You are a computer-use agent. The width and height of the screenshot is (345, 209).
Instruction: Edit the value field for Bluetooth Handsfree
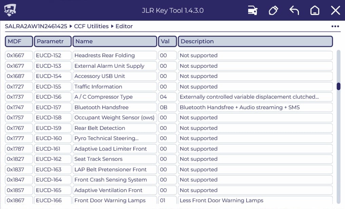click(x=167, y=107)
